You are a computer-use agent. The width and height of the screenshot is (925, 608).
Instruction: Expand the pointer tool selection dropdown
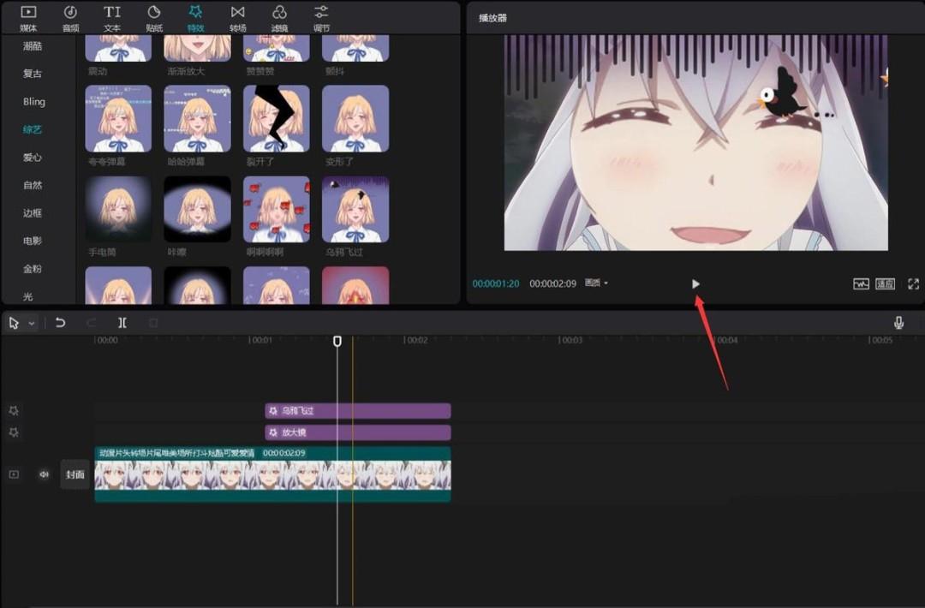tap(33, 324)
